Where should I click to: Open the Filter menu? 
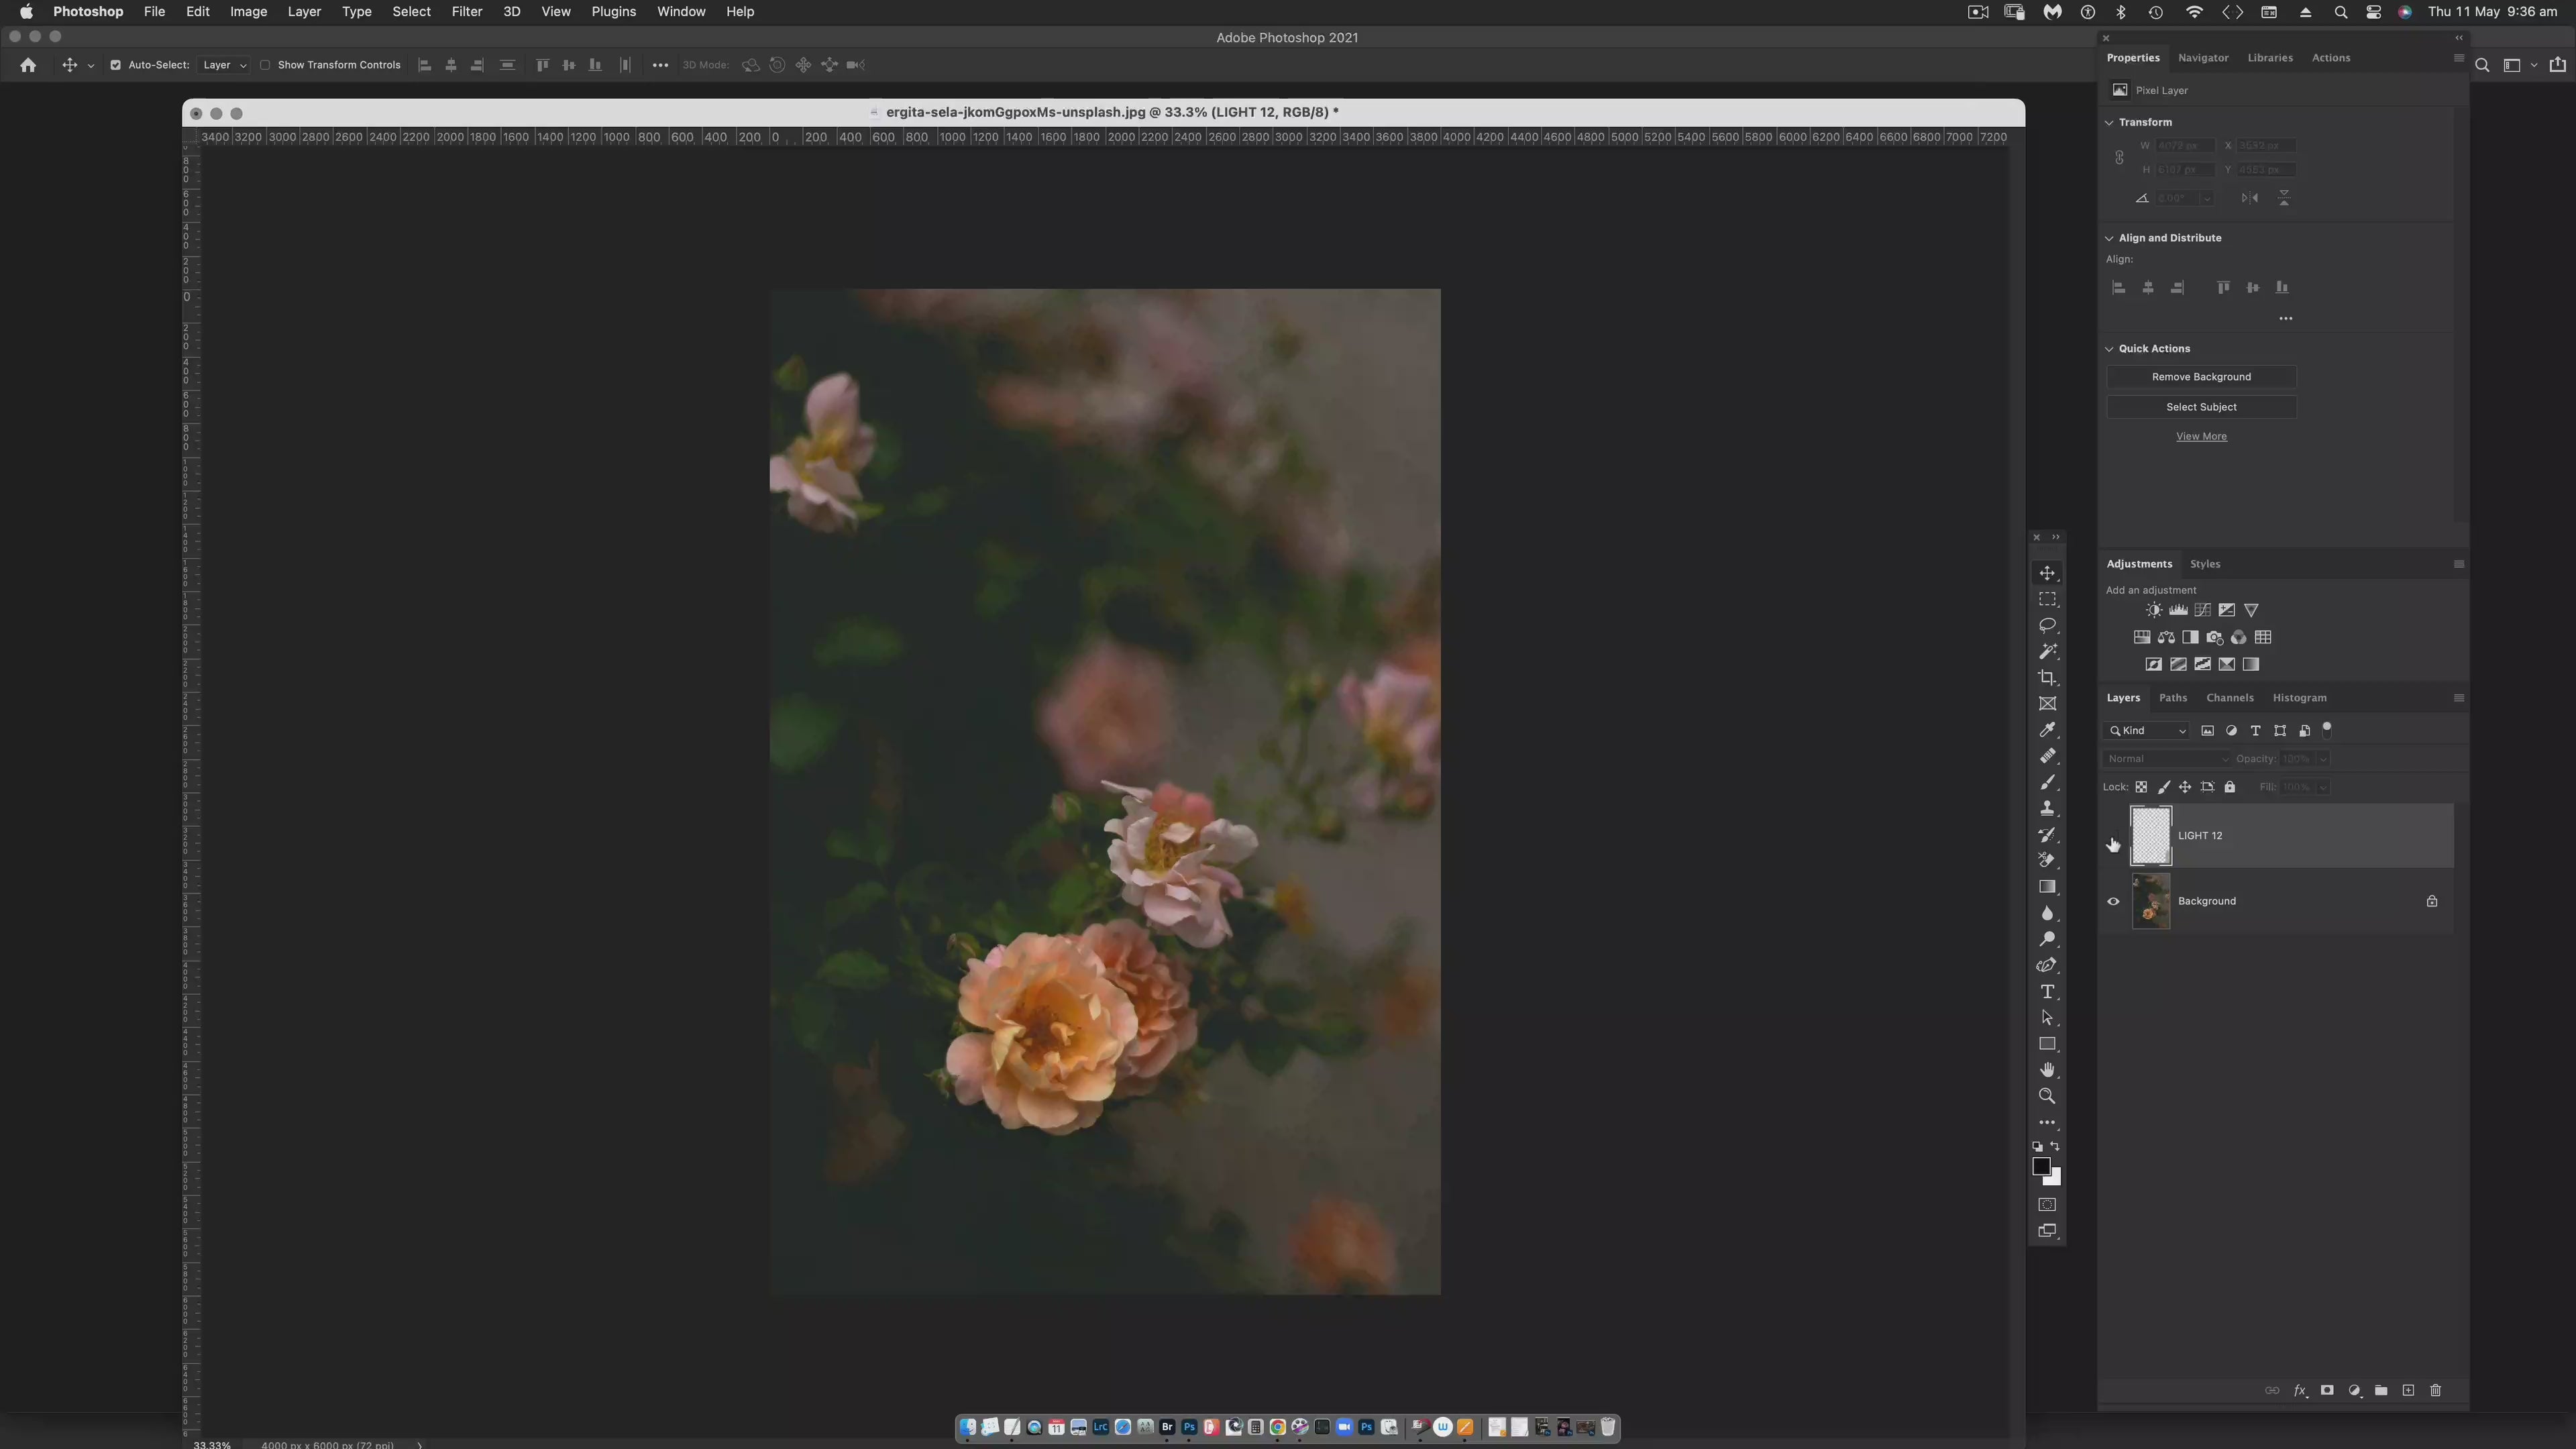click(x=466, y=12)
